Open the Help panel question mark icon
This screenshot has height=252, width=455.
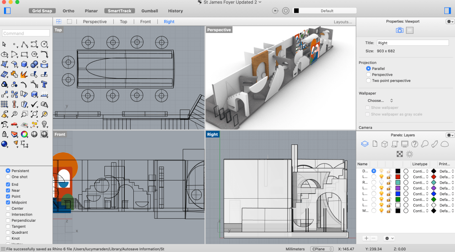click(x=415, y=144)
